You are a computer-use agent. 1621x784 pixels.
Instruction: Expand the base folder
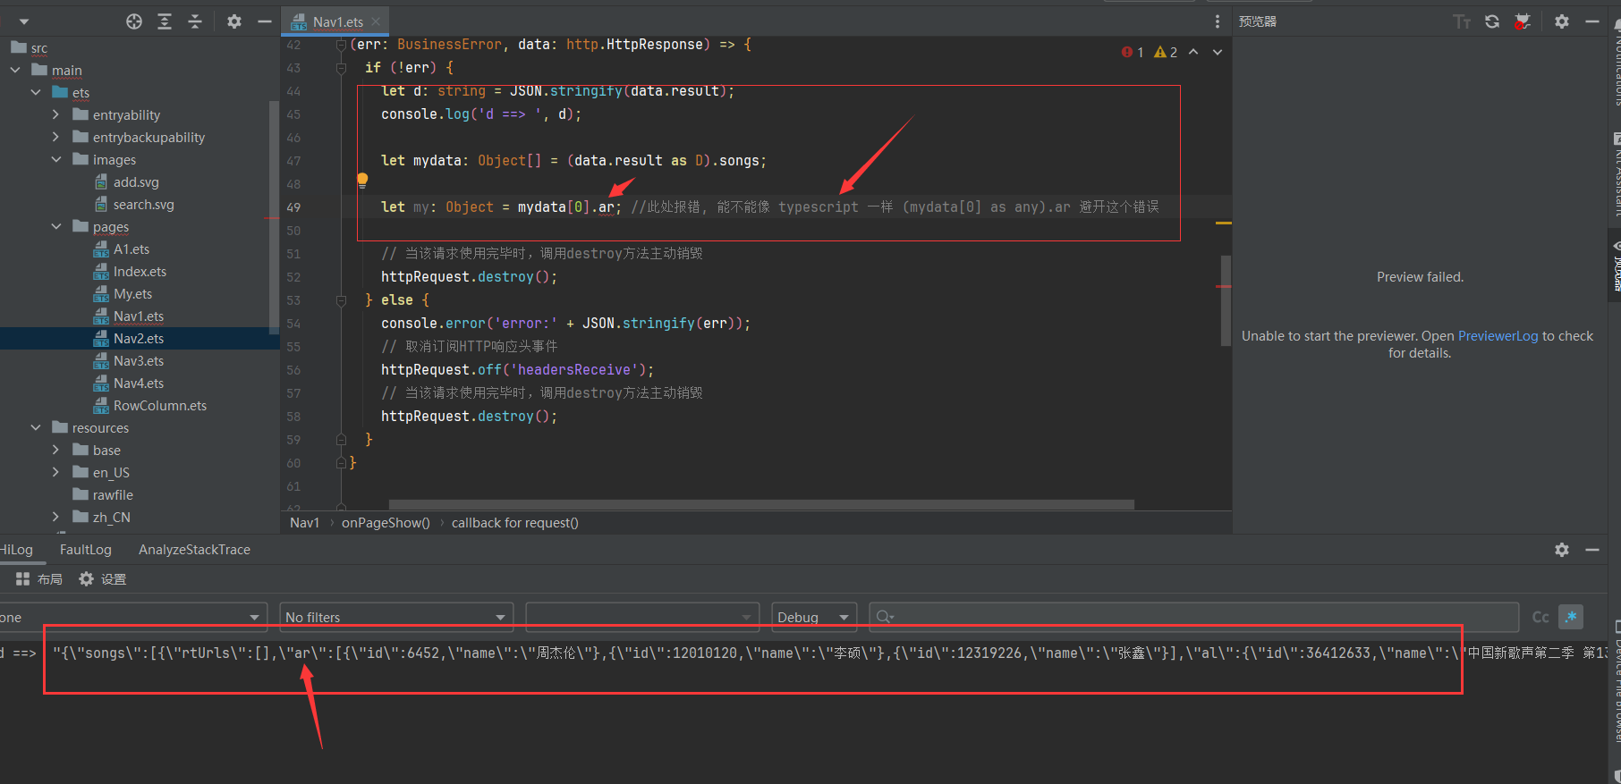(x=55, y=450)
